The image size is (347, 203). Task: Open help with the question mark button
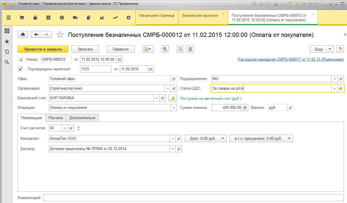340,49
